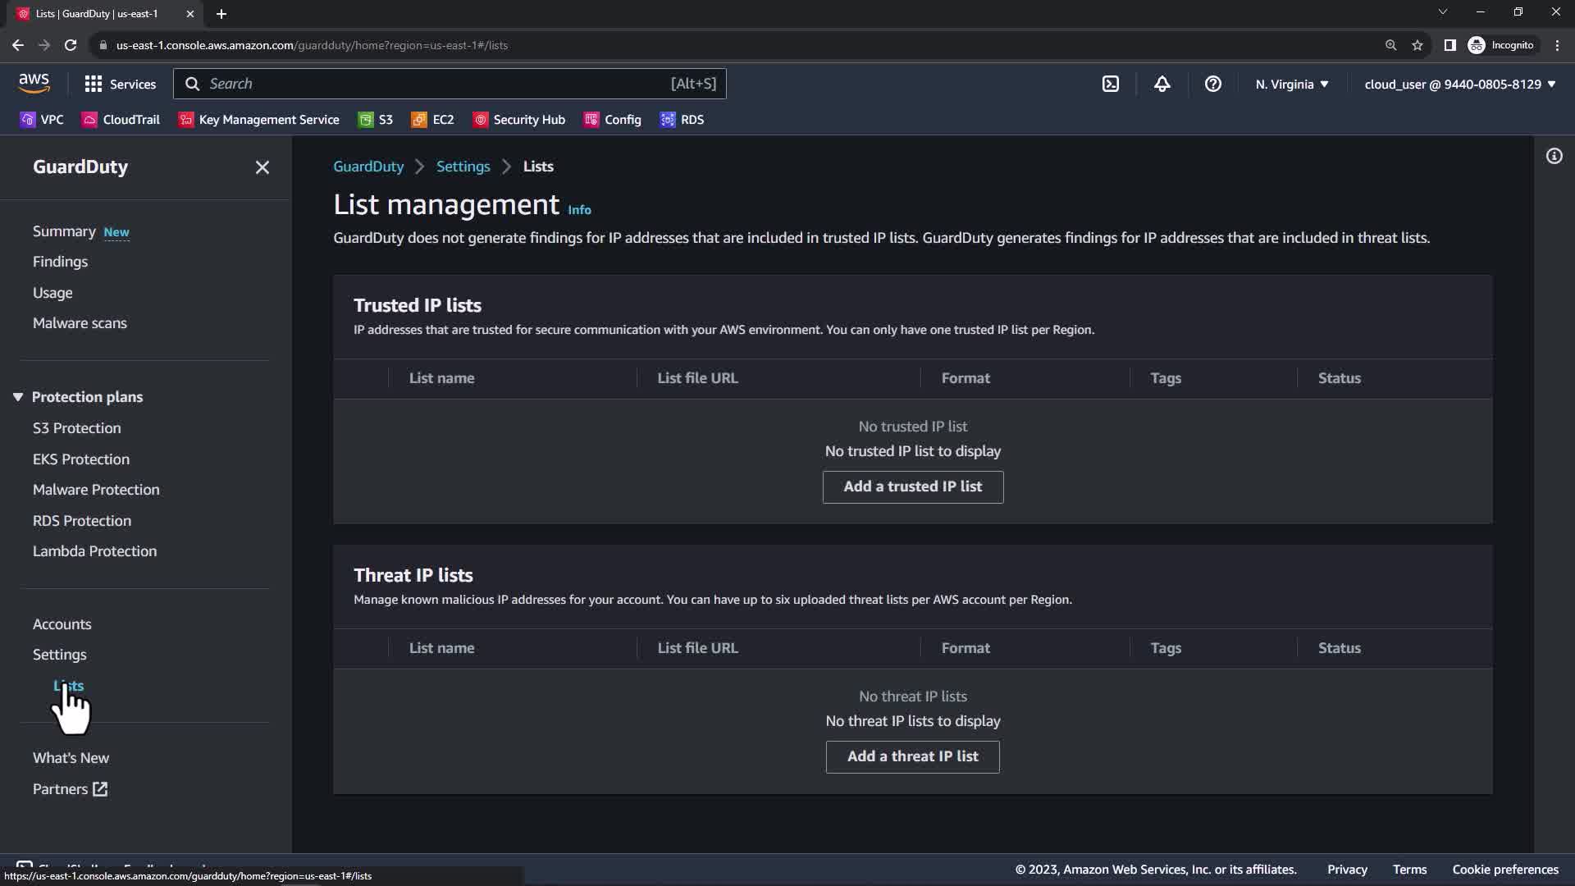This screenshot has height=886, width=1575.
Task: Expand the N. Virginia region dropdown
Action: click(1291, 84)
